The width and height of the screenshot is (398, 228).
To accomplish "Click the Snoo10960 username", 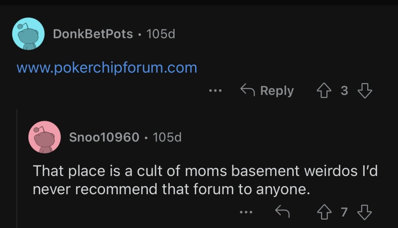I will [x=104, y=137].
